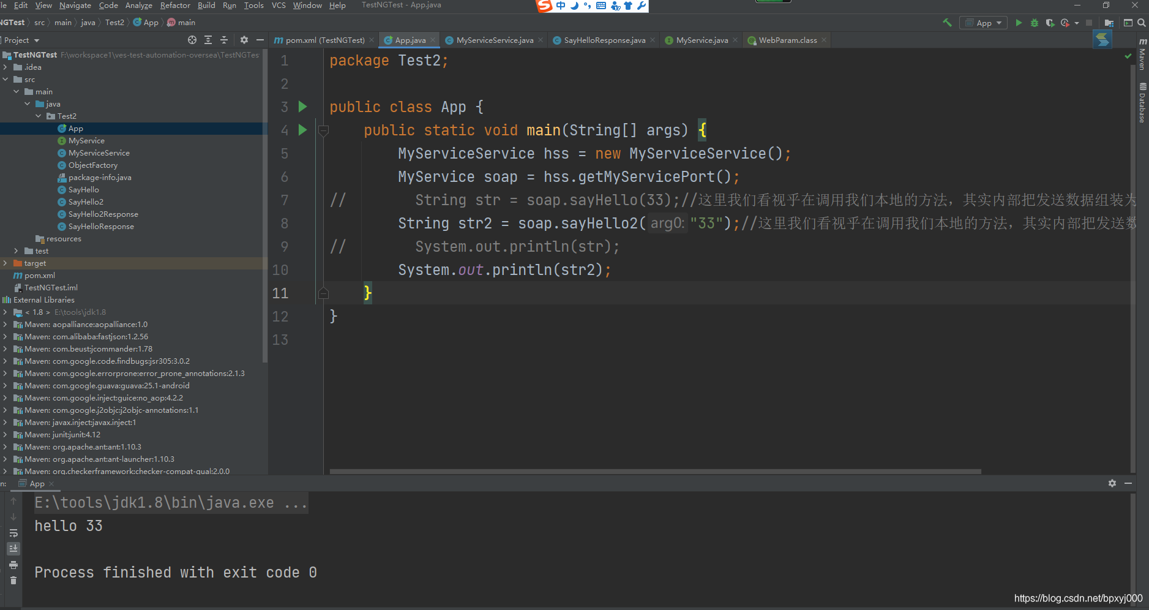Click the blue chevron plugin icon above editor

point(1102,40)
